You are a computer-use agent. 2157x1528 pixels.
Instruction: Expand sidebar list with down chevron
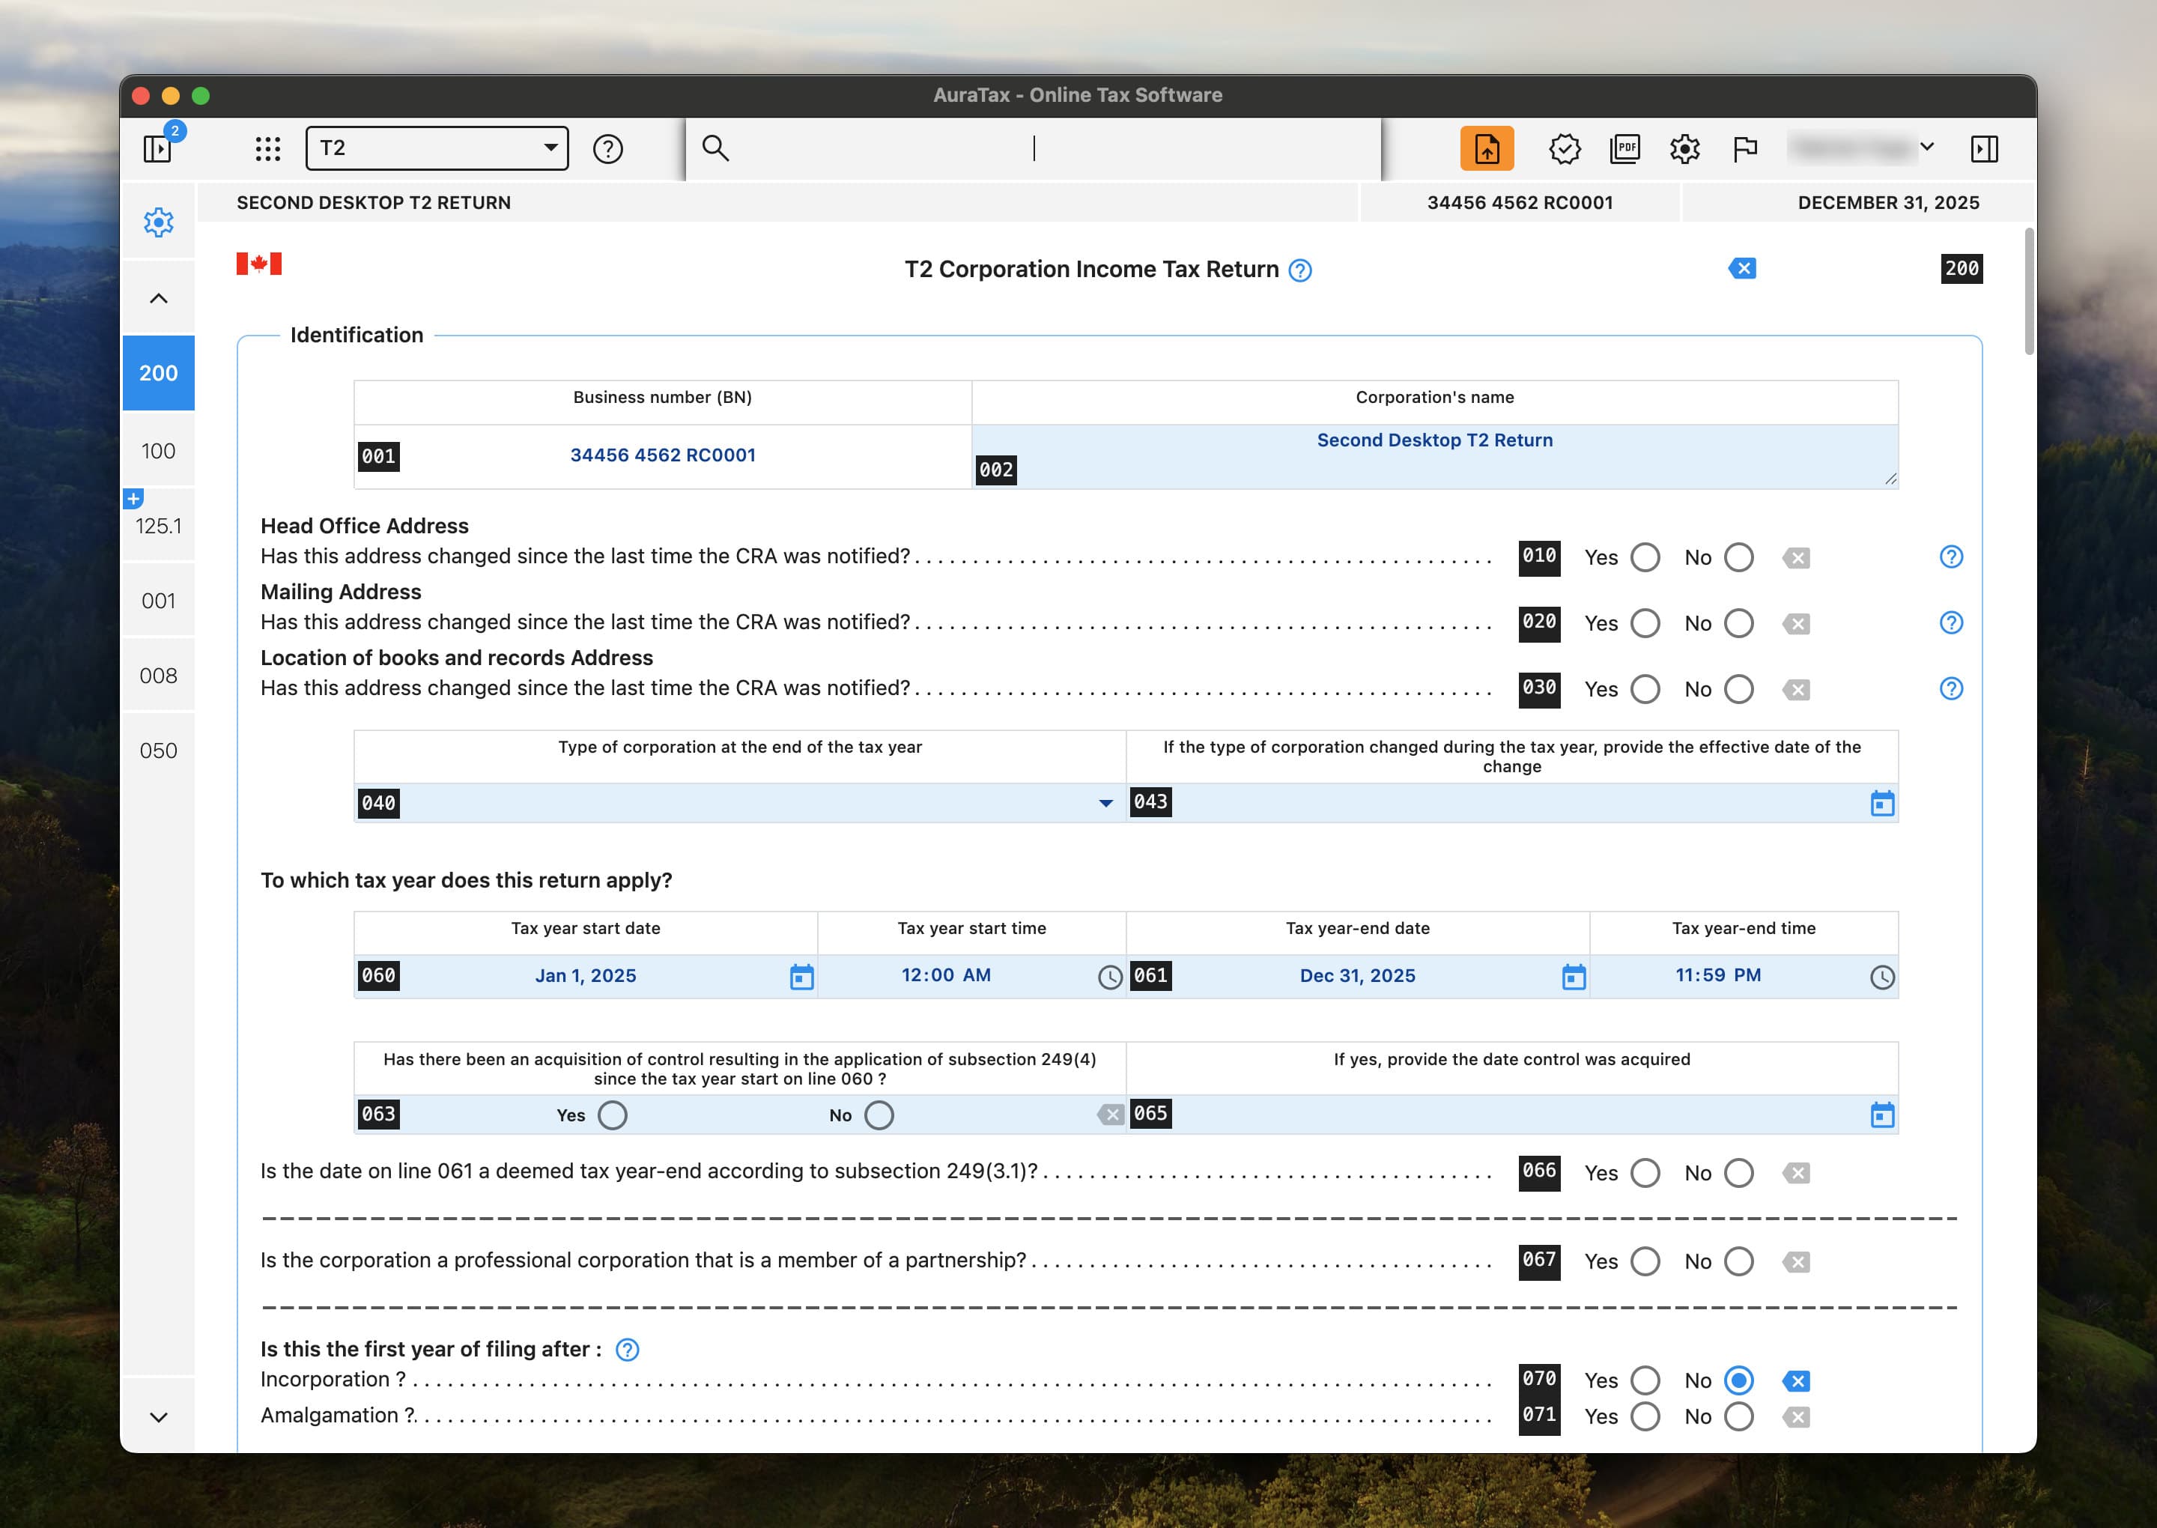(158, 1416)
